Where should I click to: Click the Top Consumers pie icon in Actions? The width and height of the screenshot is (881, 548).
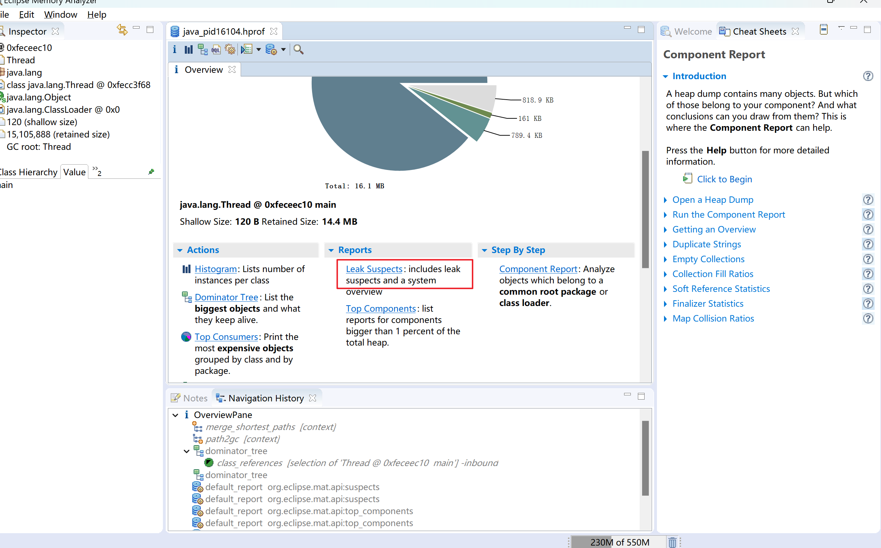pyautogui.click(x=186, y=337)
